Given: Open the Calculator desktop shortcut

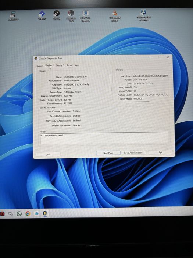Looking at the screenshot, I should click(13, 16).
